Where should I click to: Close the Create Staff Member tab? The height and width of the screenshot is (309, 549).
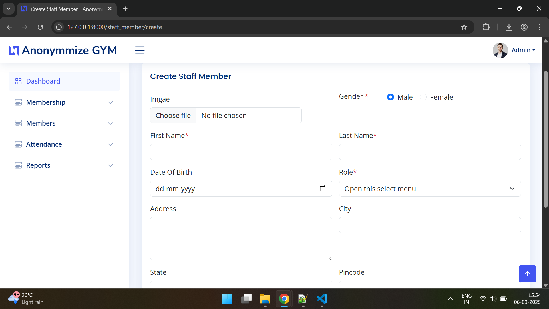coord(110,9)
